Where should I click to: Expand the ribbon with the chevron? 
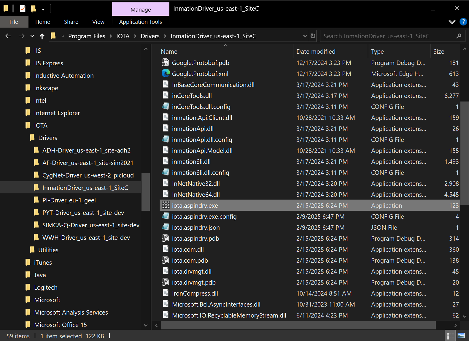tap(452, 22)
